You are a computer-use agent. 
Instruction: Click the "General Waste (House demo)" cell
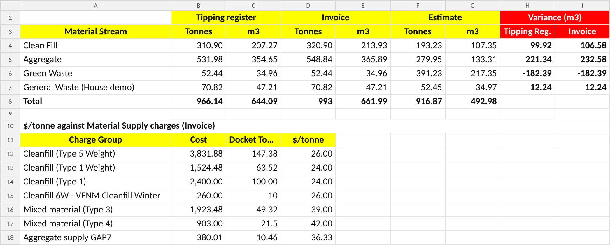[95, 87]
